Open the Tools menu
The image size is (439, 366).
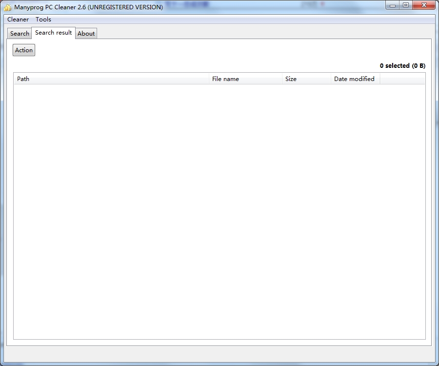[x=43, y=20]
